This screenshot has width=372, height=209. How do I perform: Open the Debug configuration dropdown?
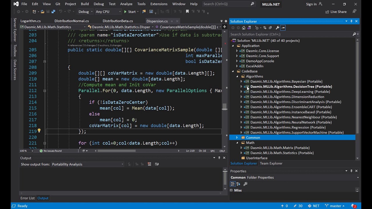[x=85, y=12]
